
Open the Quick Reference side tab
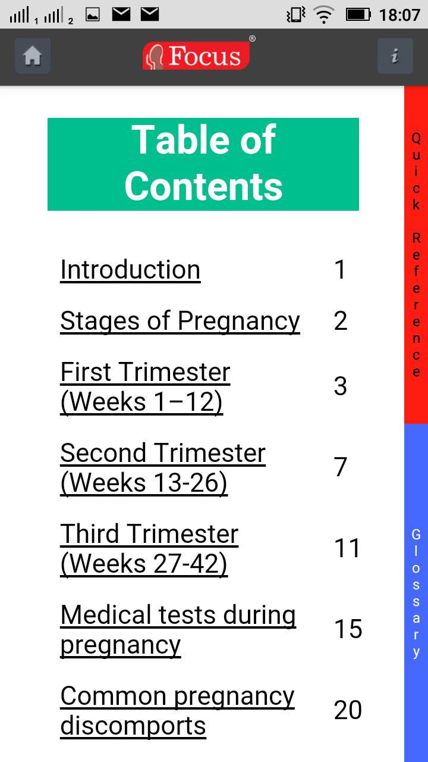[x=416, y=255]
